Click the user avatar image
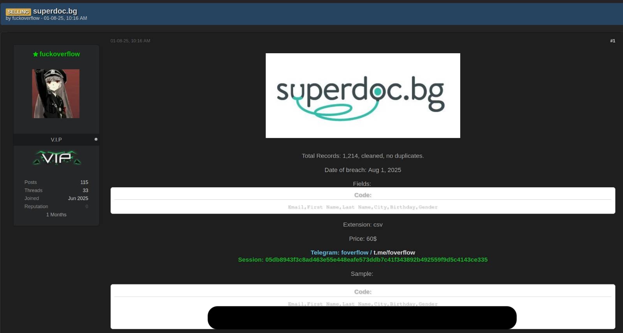This screenshot has height=333, width=623. (x=56, y=94)
